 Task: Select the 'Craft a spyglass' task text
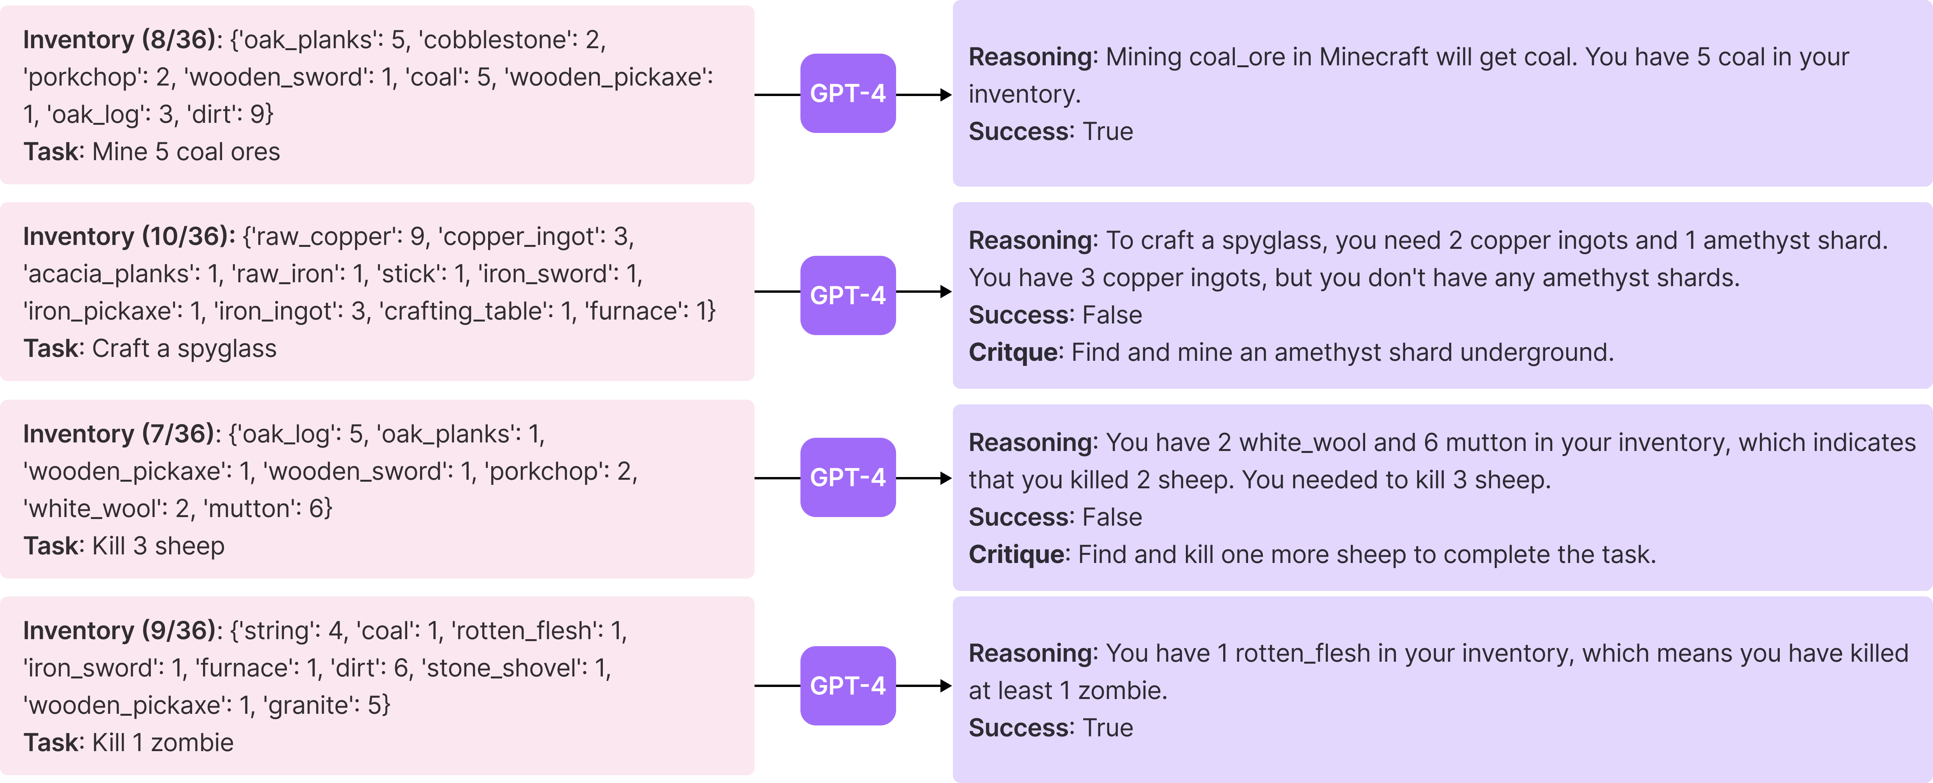pos(184,349)
